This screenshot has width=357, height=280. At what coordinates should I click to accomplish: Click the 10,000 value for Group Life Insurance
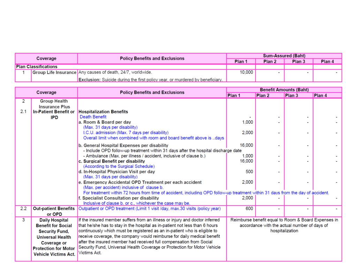pyautogui.click(x=246, y=72)
